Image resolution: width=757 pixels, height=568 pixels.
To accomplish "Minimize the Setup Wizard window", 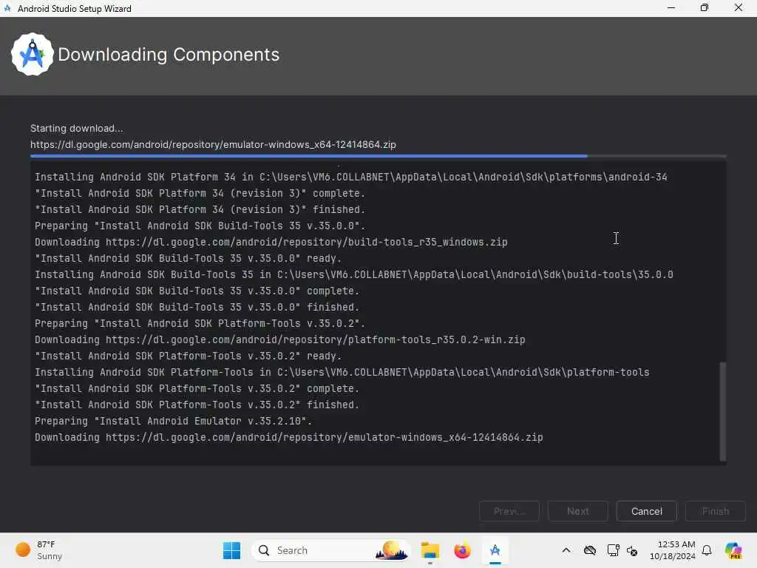I will click(671, 8).
